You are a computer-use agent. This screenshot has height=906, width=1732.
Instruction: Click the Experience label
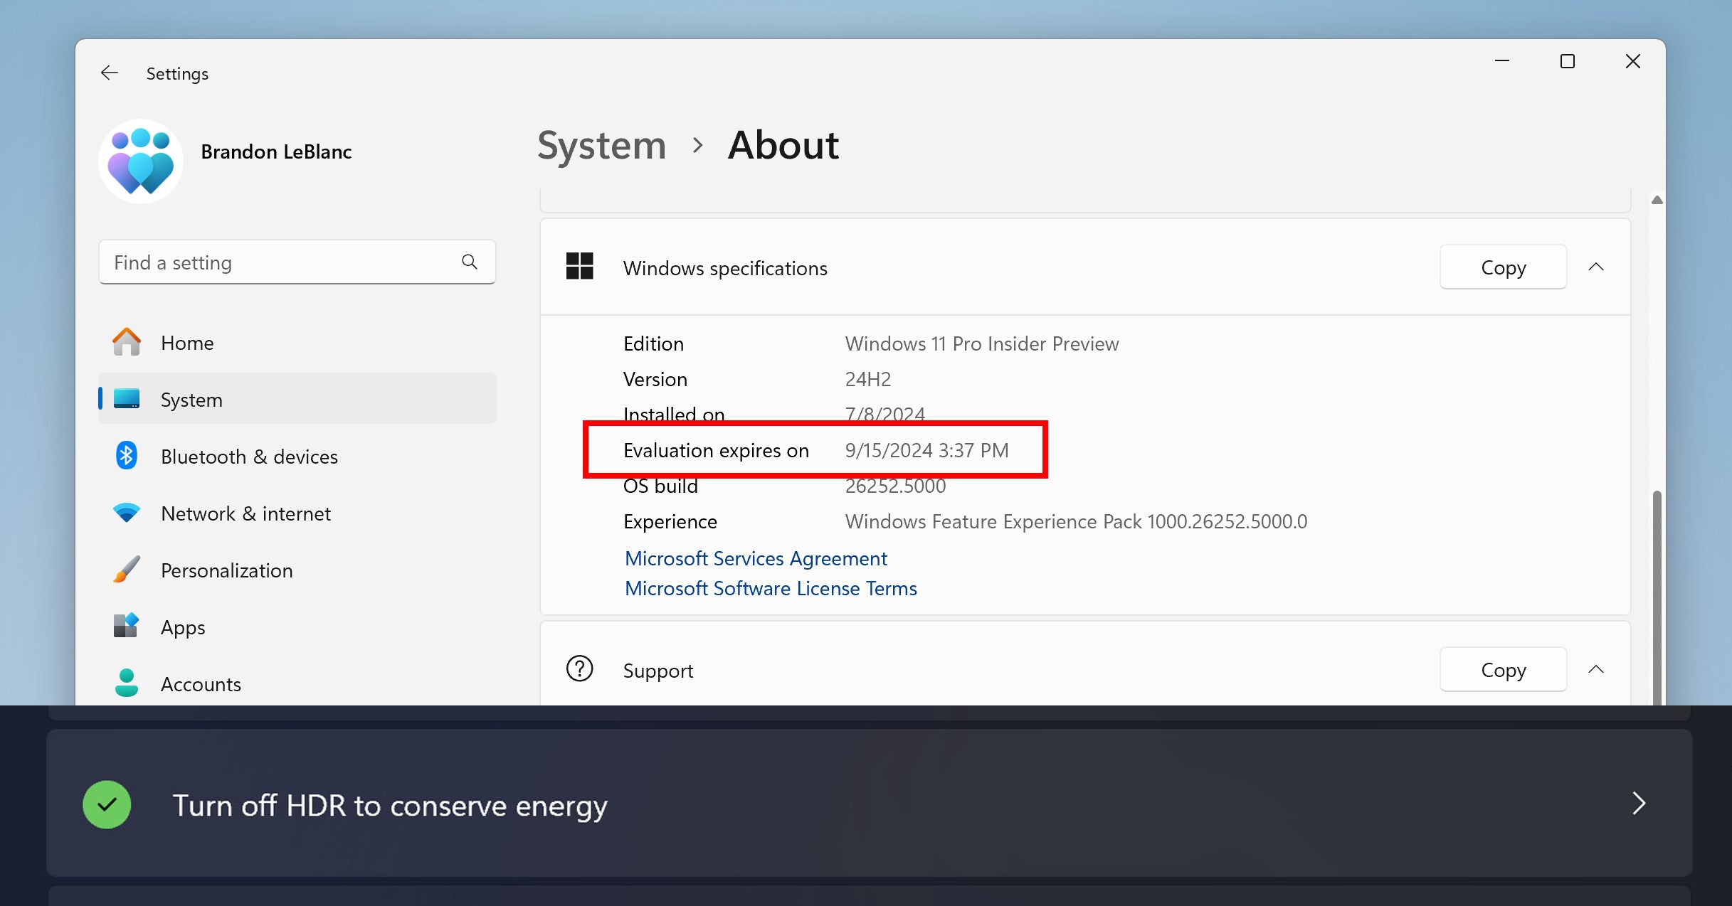670,521
